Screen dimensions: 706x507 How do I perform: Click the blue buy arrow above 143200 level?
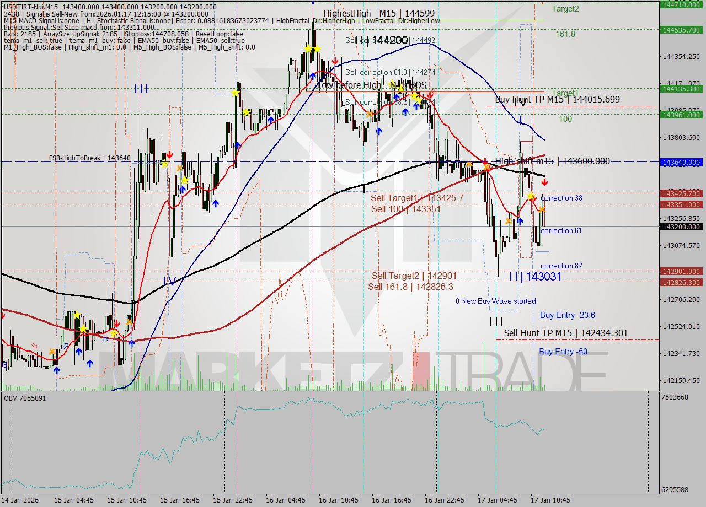pyautogui.click(x=520, y=220)
